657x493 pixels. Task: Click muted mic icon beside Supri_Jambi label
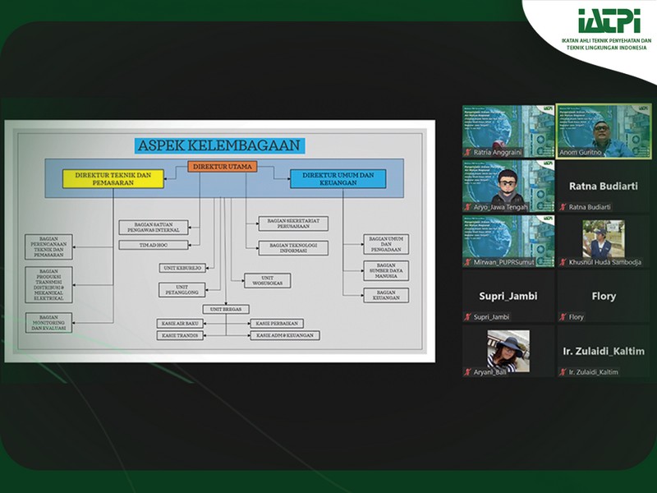(467, 317)
